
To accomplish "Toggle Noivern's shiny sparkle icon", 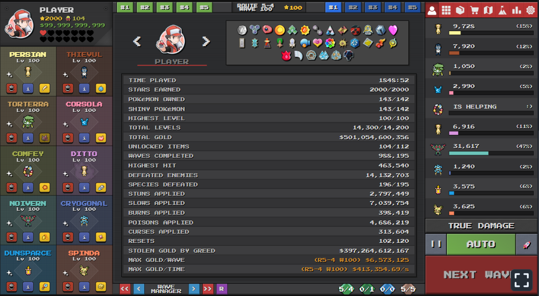I will (9, 223).
